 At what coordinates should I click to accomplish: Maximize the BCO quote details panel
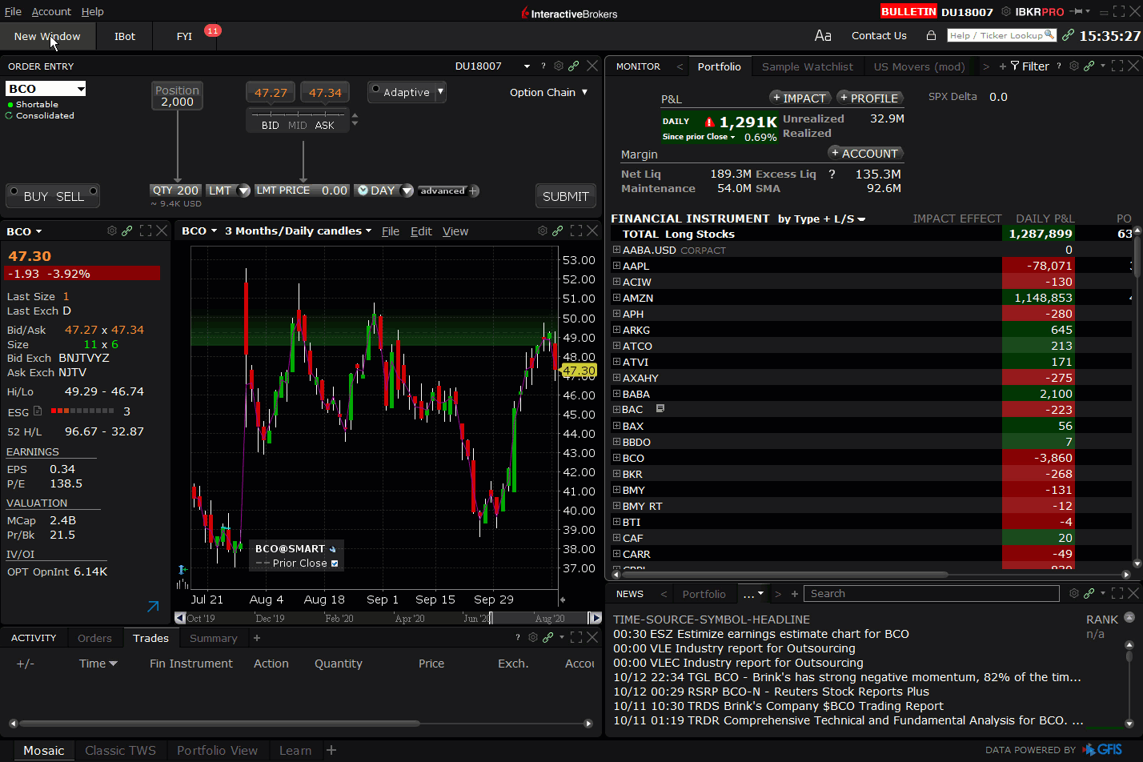click(146, 231)
